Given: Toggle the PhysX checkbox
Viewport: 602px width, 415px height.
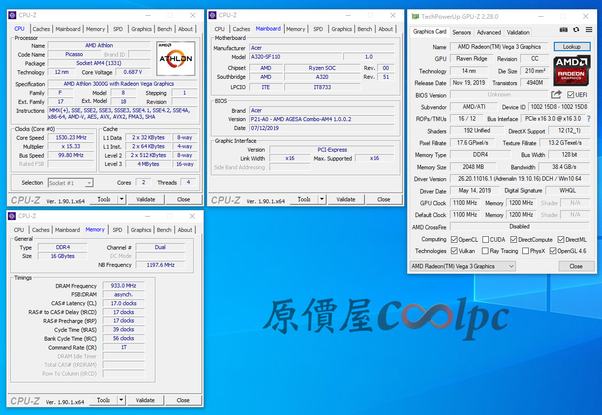Looking at the screenshot, I should 526,251.
